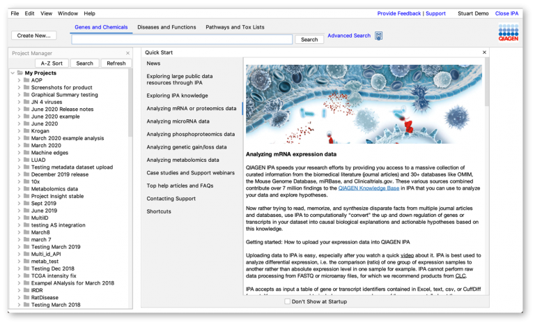Click the Provide Feedback link

click(399, 13)
